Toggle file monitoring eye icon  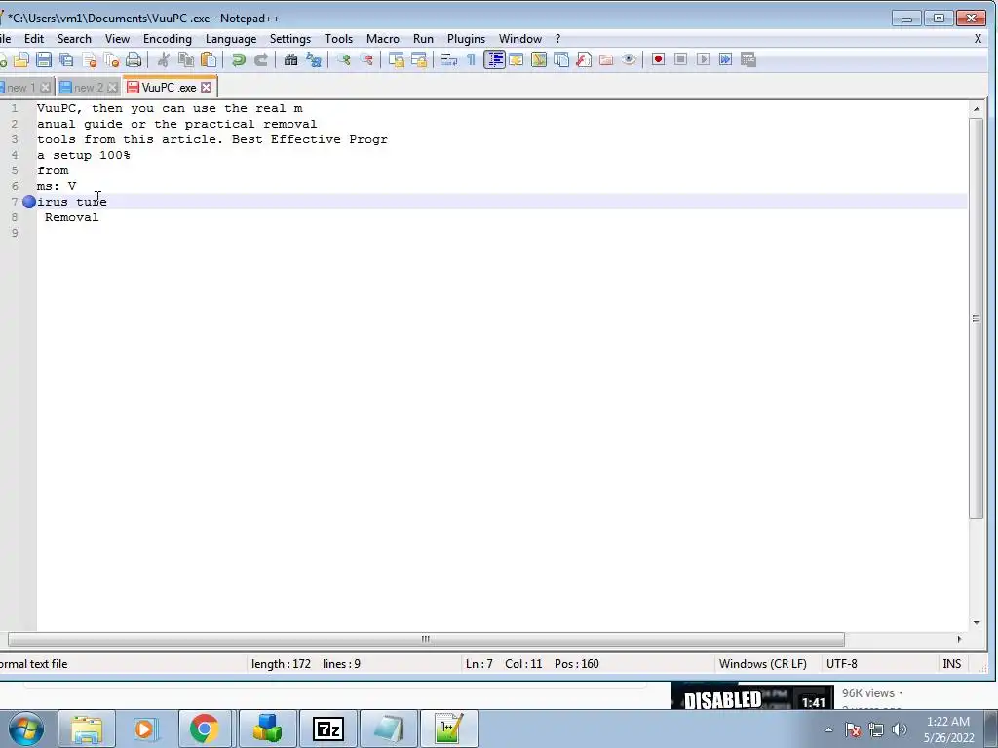[629, 59]
